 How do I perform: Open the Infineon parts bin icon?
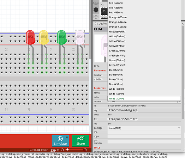[96, 3]
